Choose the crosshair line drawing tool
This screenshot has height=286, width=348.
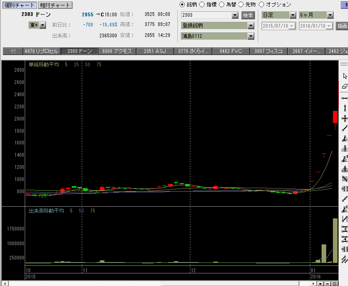click(345, 118)
